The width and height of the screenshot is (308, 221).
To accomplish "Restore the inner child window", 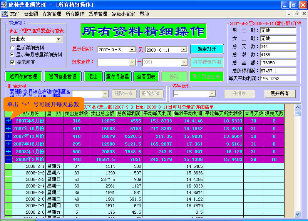I will pos(296,13).
